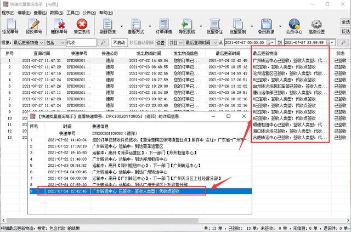Image resolution: width=351 pixels, height=232 pixels.
Task: Open the 帮助(H) menu
Action: point(106,13)
